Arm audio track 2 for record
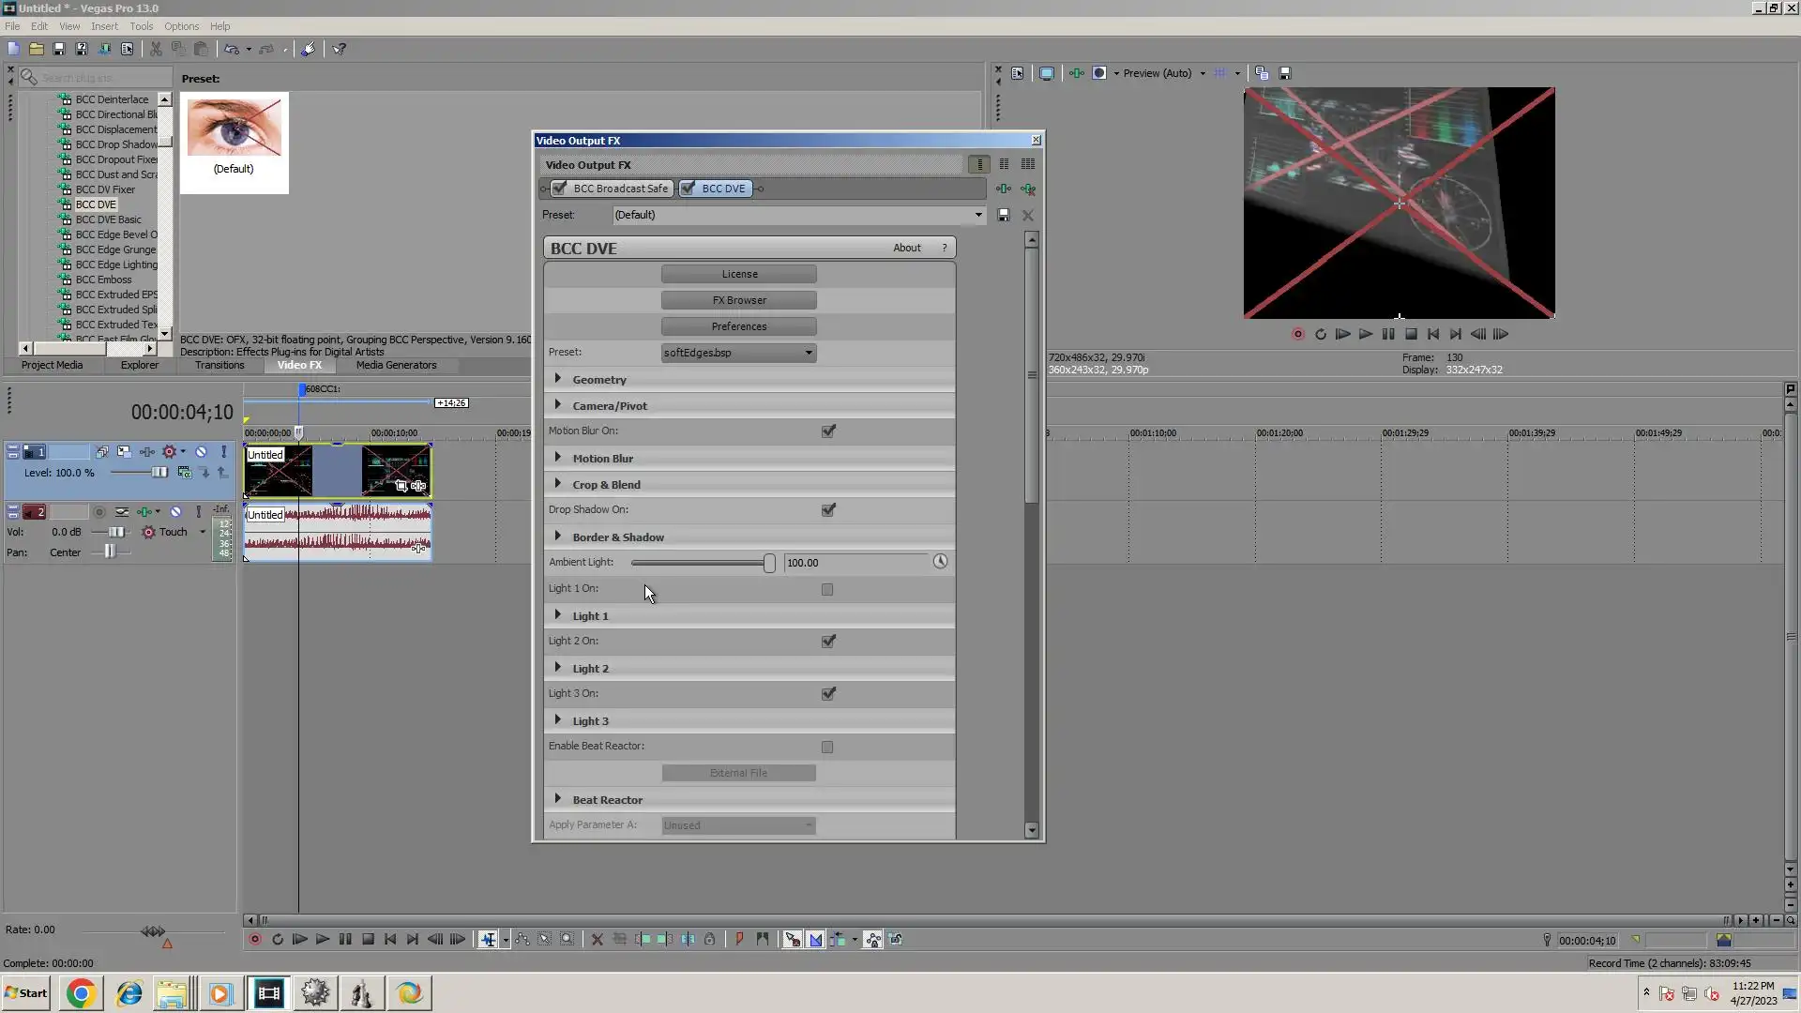 click(x=98, y=512)
